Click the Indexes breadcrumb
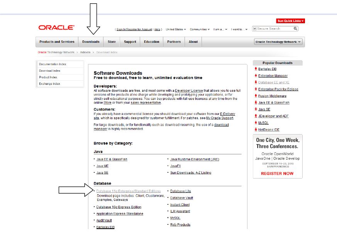The image size is (337, 236). (x=85, y=52)
